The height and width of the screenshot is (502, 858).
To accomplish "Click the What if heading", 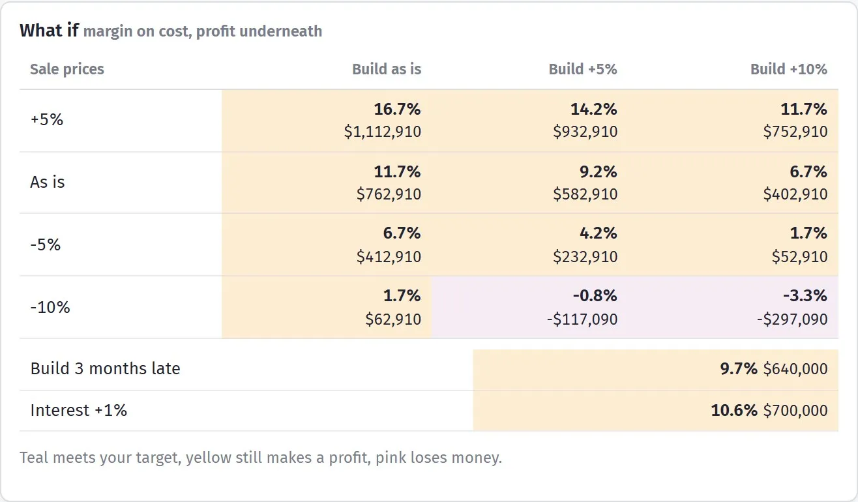I will point(50,30).
